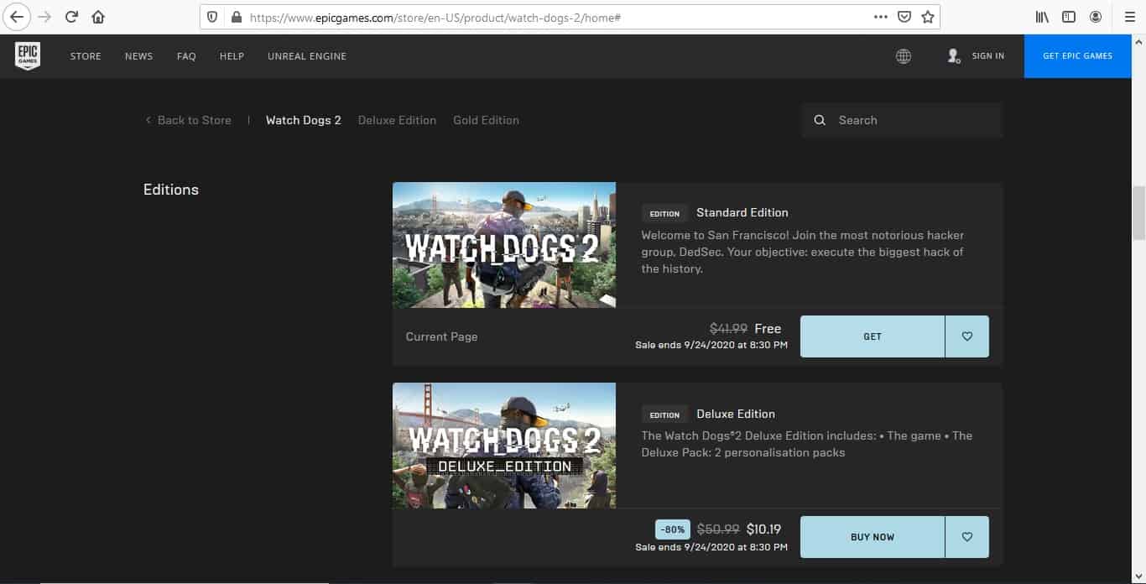Save page to Pocket icon
1146x584 pixels.
coord(904,17)
